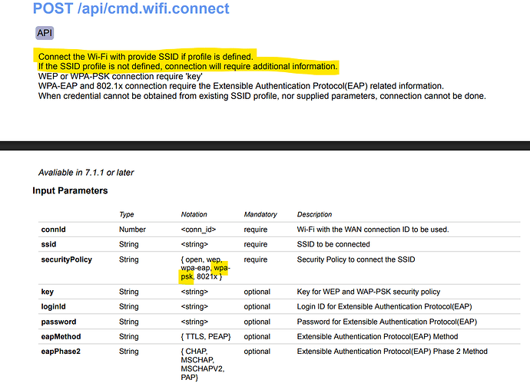The height and width of the screenshot is (383, 530).
Task: Click the Notation column header
Action: (194, 215)
